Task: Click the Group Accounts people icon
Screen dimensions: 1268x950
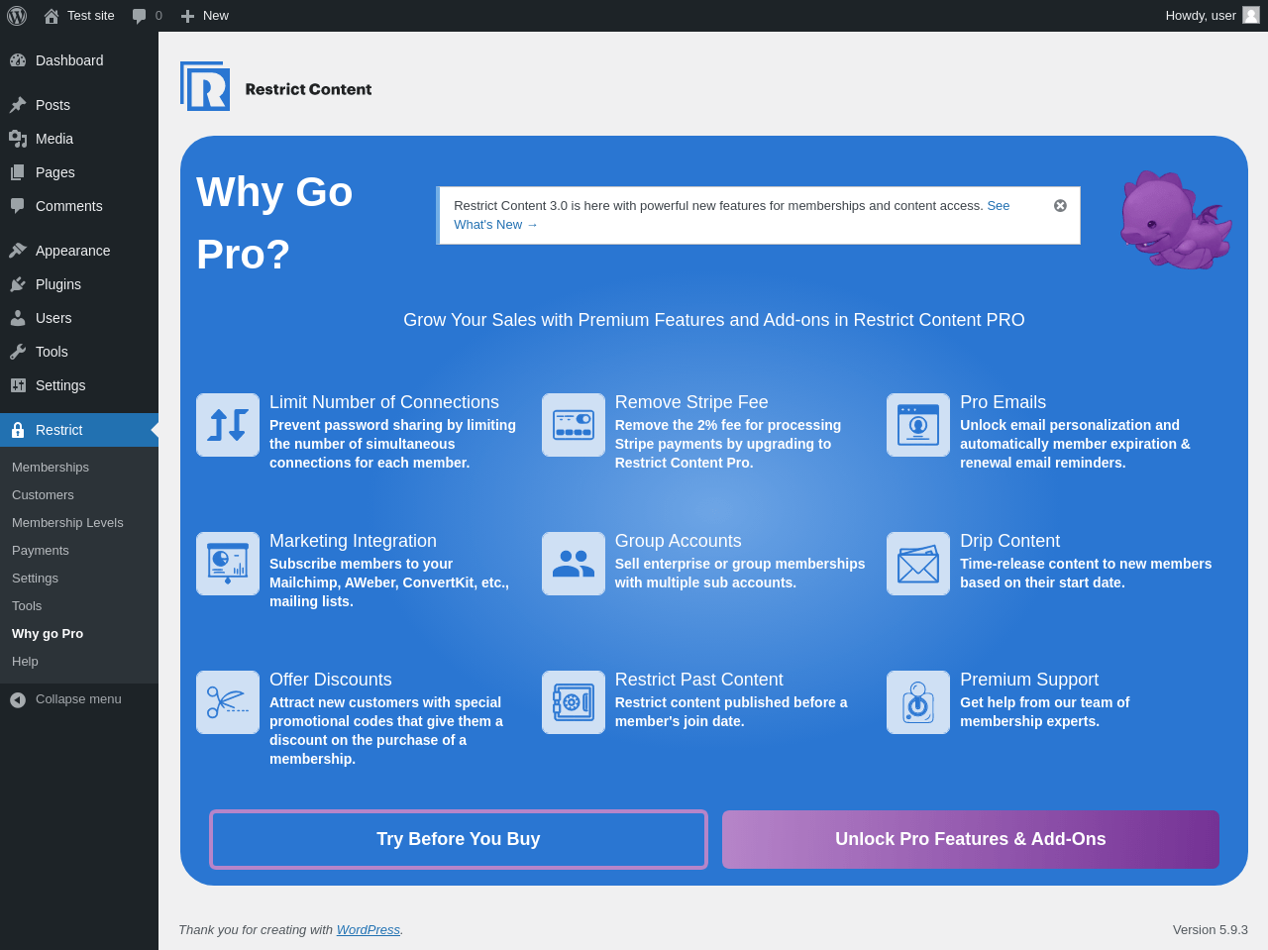Action: (574, 564)
